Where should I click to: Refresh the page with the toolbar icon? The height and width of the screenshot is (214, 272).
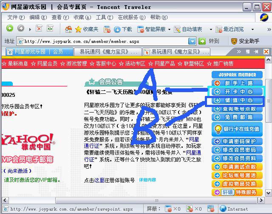click(50, 28)
